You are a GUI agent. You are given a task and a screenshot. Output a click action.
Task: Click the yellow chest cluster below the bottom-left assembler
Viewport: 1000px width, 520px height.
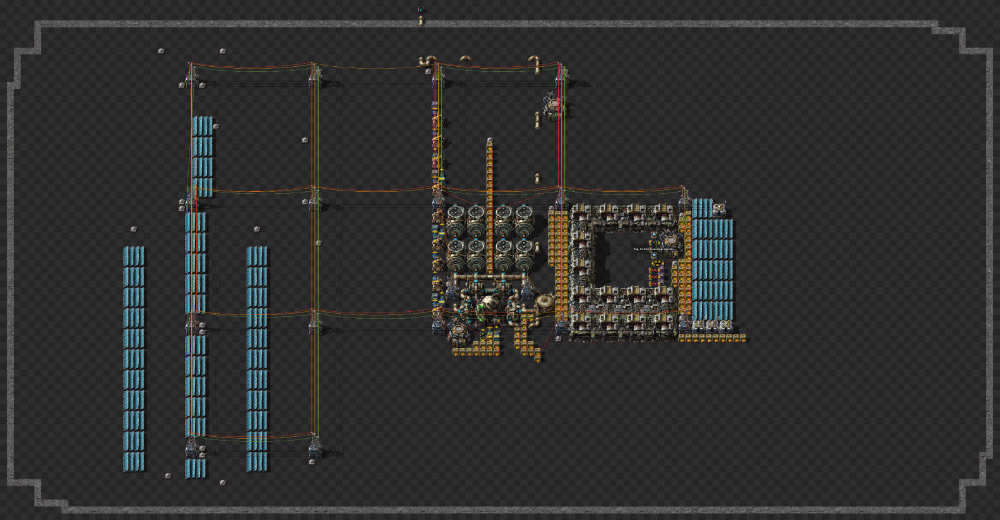click(x=476, y=347)
